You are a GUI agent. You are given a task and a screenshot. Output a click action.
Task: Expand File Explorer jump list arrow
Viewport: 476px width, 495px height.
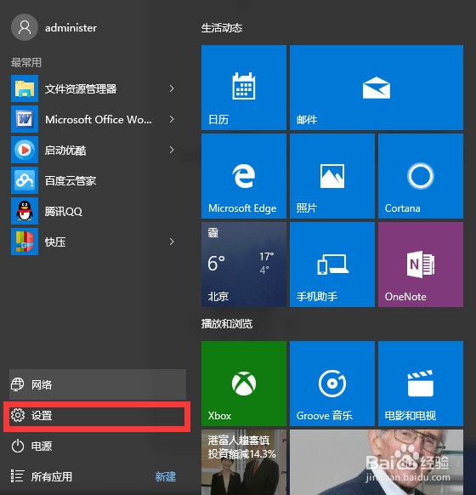point(172,88)
